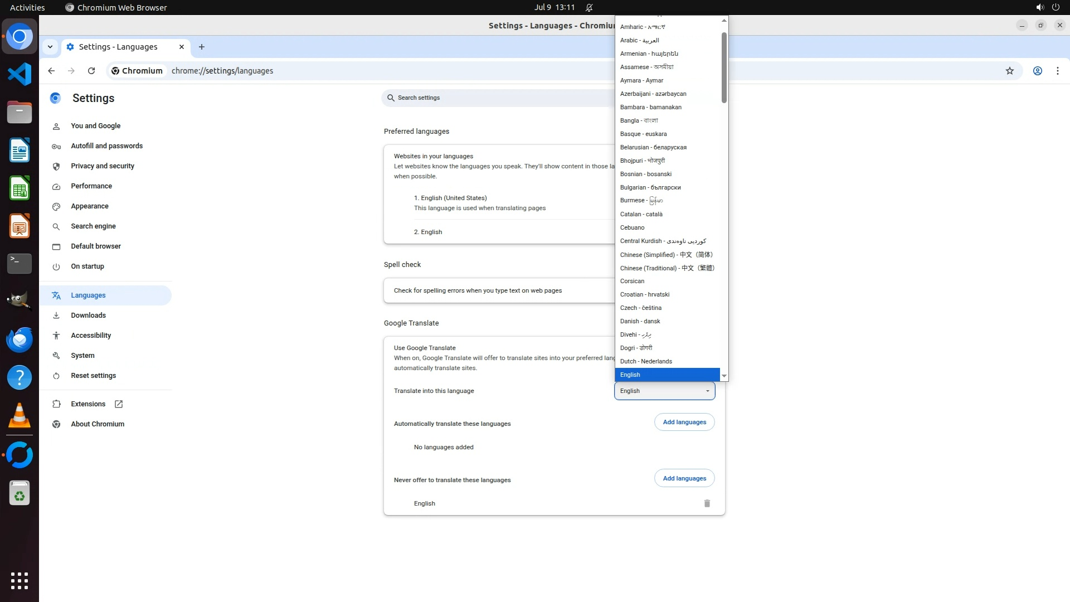This screenshot has height=602, width=1070.
Task: Open the Privacy and security section
Action: coord(103,166)
